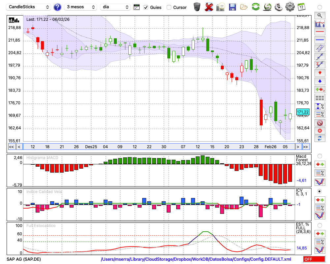Open settings via the gear icon

[x=290, y=7]
